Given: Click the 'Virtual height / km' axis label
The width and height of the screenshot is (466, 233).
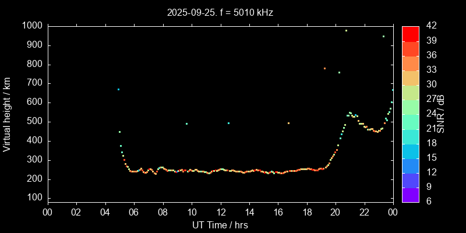Looking at the screenshot, I should (7, 114).
